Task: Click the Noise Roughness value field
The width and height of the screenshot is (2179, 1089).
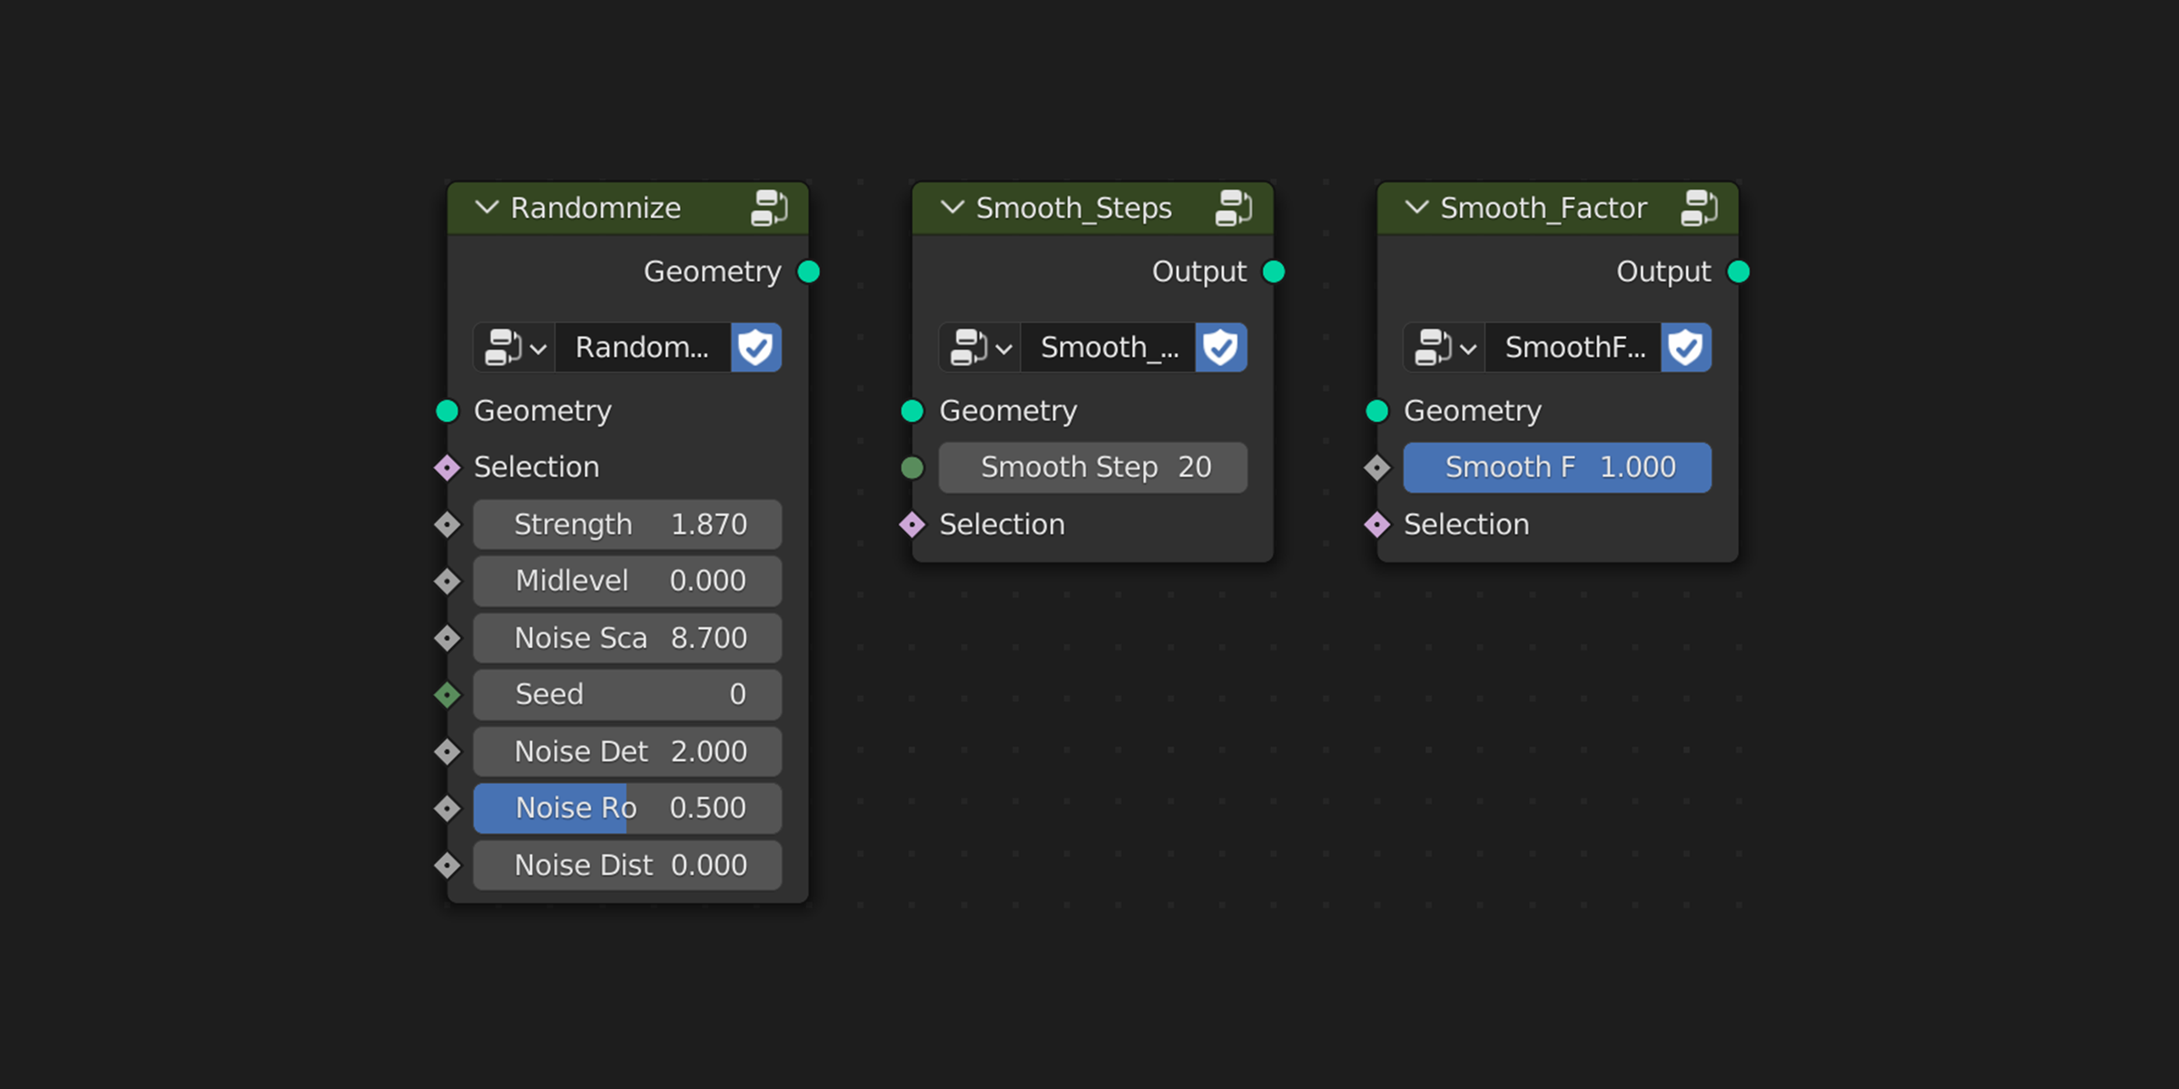Action: (626, 808)
